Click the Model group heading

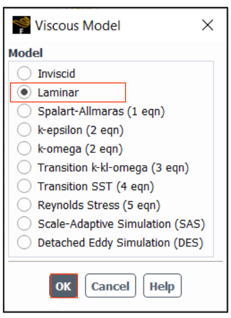[26, 53]
